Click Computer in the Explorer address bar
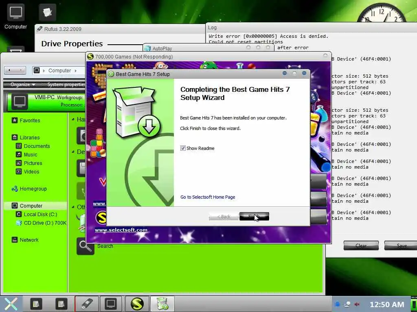 point(59,71)
